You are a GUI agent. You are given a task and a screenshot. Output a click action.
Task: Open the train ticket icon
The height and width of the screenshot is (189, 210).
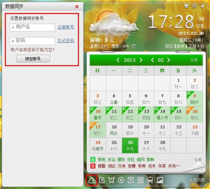[150, 180]
